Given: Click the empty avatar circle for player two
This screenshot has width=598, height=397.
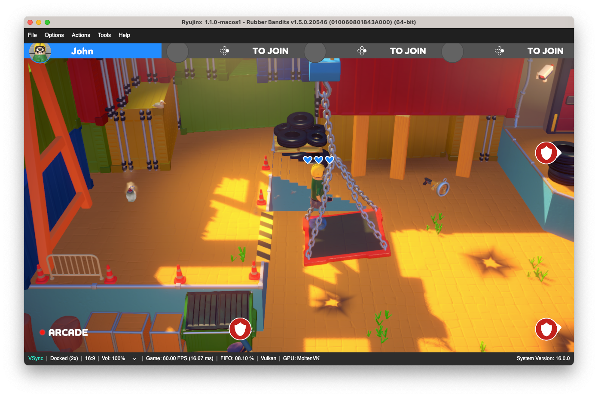Looking at the screenshot, I should [x=177, y=52].
